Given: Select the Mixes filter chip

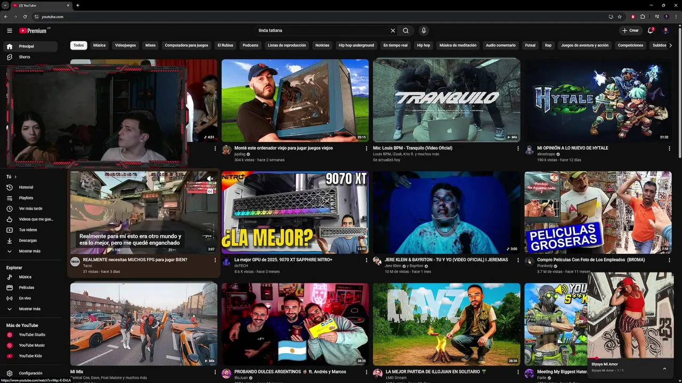Looking at the screenshot, I should pyautogui.click(x=151, y=45).
